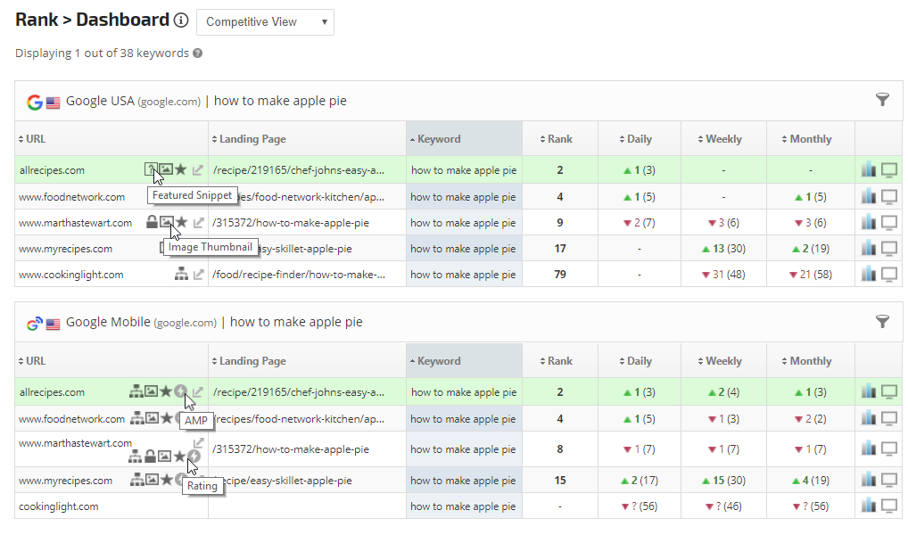
Task: Click the image thumbnail icon for mobile foodnetwork.com
Action: (152, 418)
